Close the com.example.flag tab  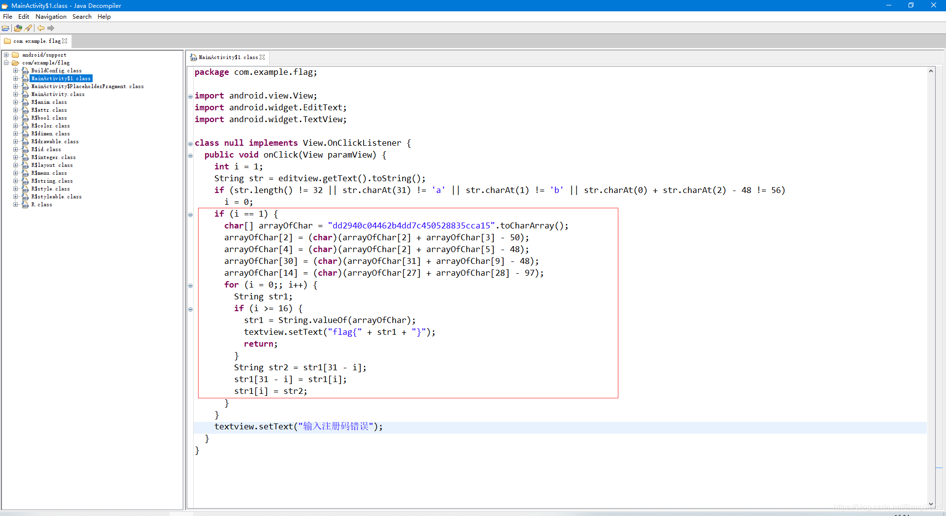pos(65,41)
